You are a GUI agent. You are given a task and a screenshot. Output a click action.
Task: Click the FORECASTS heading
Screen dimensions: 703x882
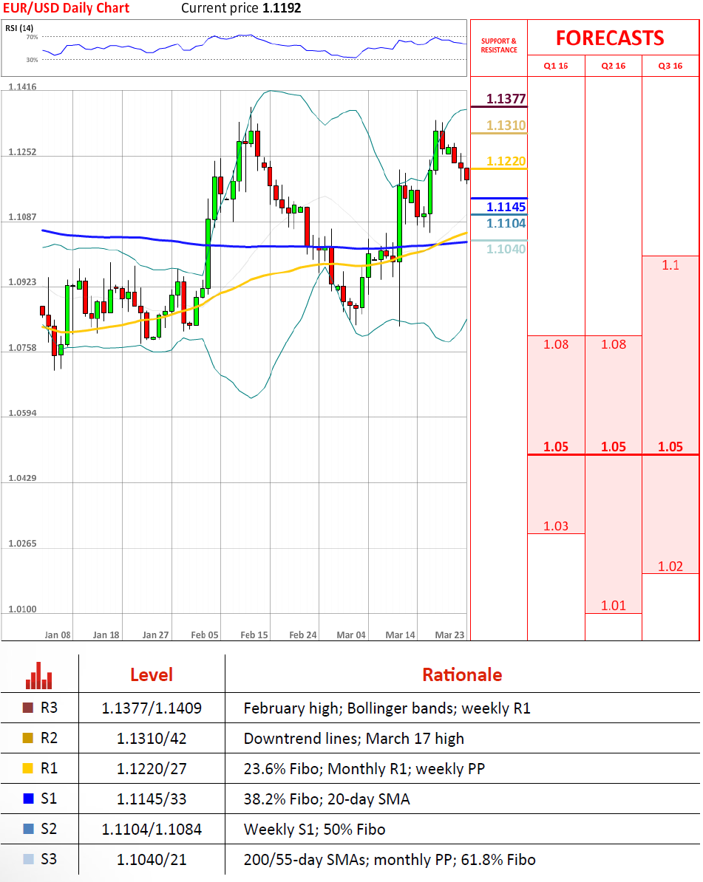click(x=610, y=38)
